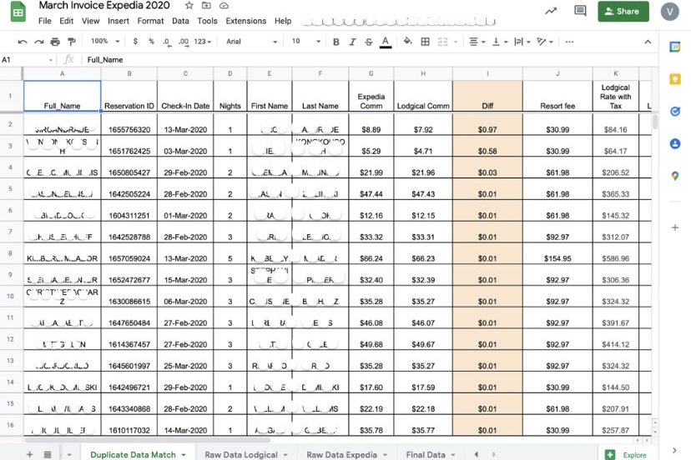Open the Google Sheets home icon
This screenshot has width=691, height=460.
point(18,12)
